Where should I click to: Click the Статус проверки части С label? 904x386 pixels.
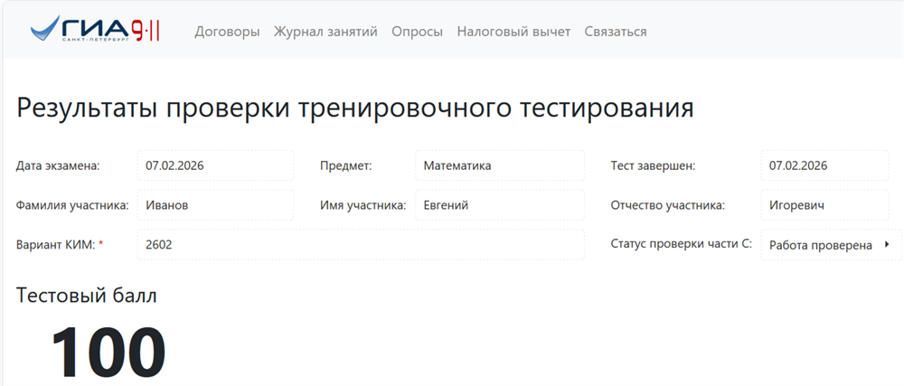[682, 244]
